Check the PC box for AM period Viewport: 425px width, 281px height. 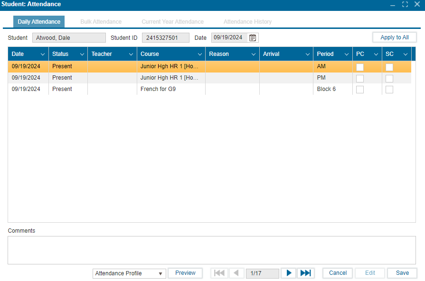point(360,67)
